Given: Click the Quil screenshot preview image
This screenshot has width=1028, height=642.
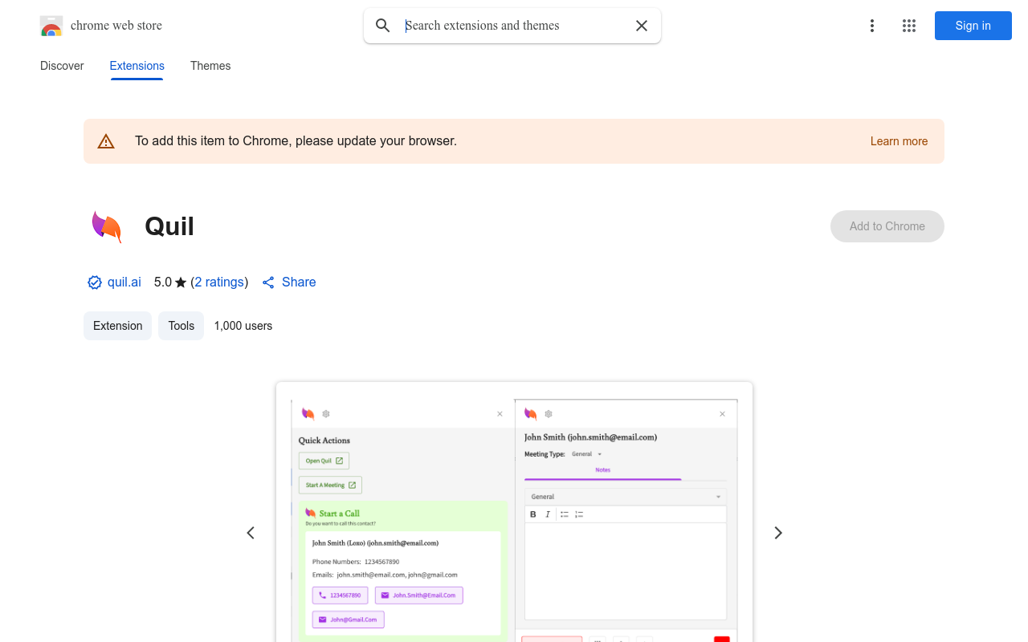Looking at the screenshot, I should coord(514,512).
